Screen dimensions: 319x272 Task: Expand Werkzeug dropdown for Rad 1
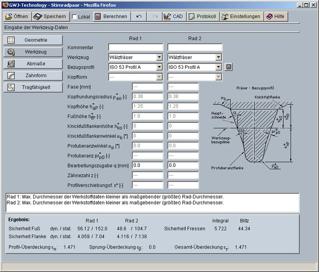click(159, 58)
